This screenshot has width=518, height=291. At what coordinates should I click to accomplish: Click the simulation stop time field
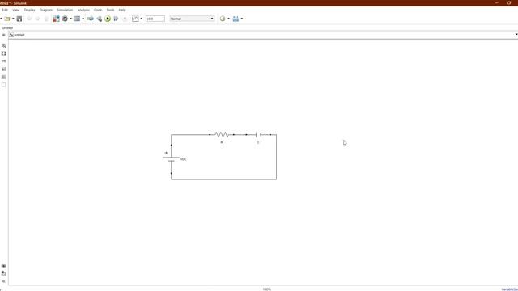coord(155,19)
